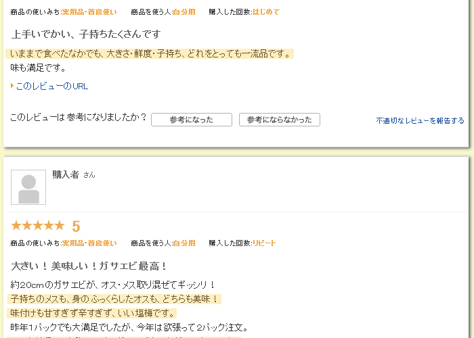Click the orange rating number 5
This screenshot has width=474, height=338.
76,226
